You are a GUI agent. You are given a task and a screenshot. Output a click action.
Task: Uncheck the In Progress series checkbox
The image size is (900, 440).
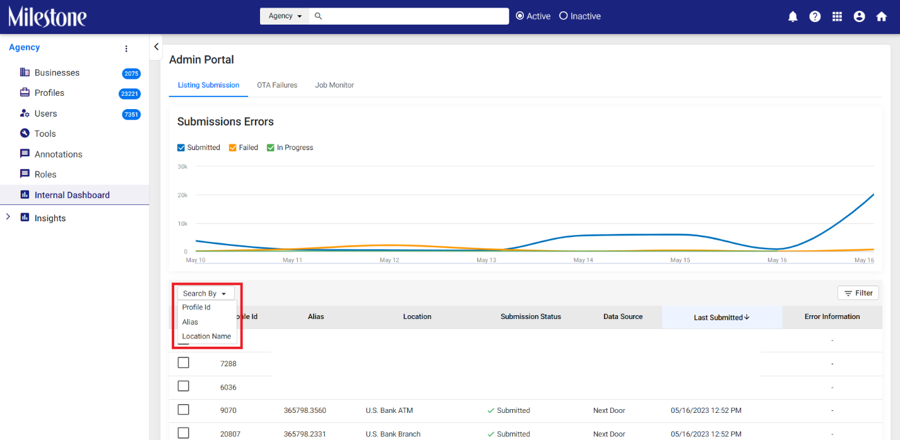click(x=271, y=148)
